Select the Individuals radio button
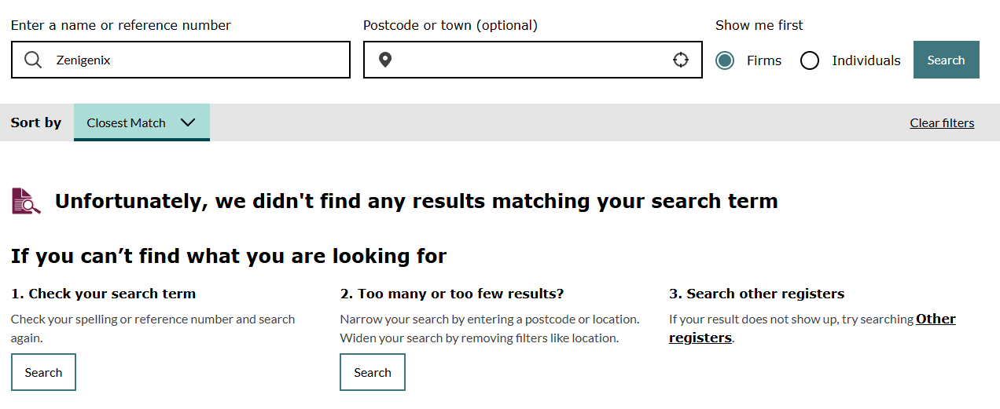 coord(810,60)
